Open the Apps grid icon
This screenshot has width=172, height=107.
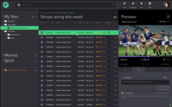tap(150, 4)
